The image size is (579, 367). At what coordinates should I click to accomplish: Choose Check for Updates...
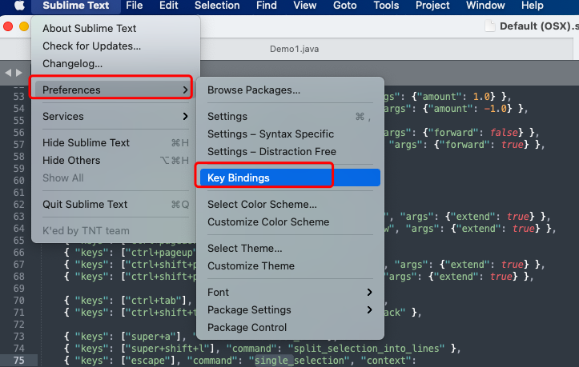point(115,46)
